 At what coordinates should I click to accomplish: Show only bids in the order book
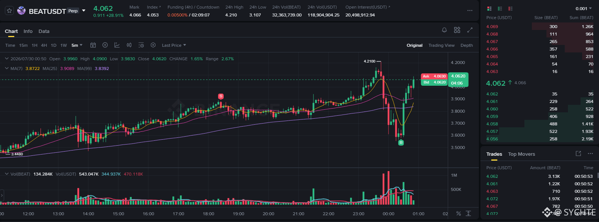click(x=500, y=8)
